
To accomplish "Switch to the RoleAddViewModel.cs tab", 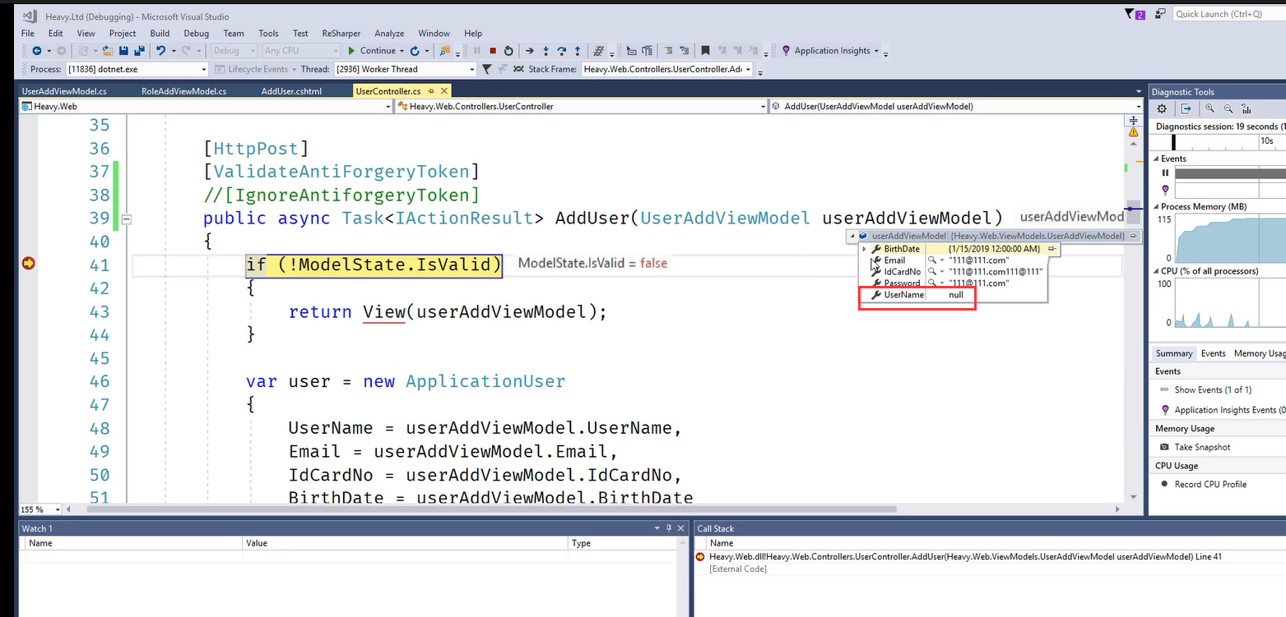I will 183,91.
